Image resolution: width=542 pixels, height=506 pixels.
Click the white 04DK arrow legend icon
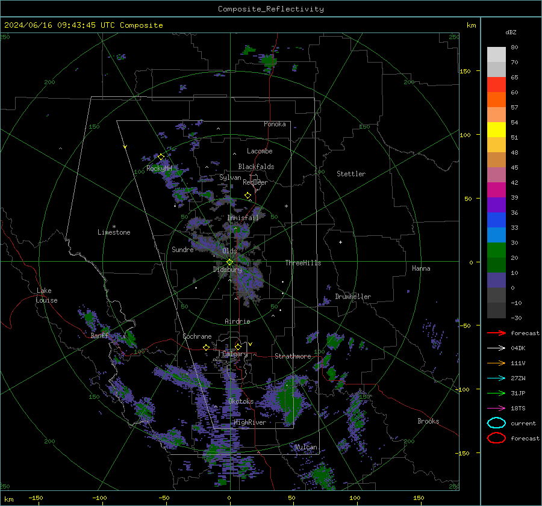click(496, 348)
